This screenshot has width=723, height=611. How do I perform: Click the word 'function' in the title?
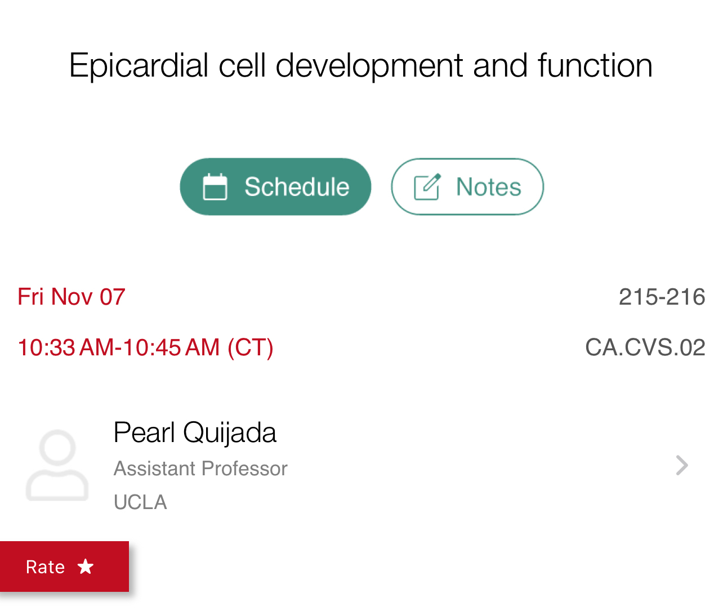pyautogui.click(x=595, y=65)
